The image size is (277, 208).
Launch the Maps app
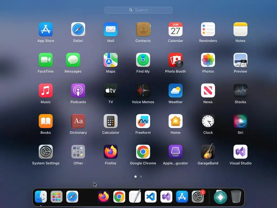point(111,60)
